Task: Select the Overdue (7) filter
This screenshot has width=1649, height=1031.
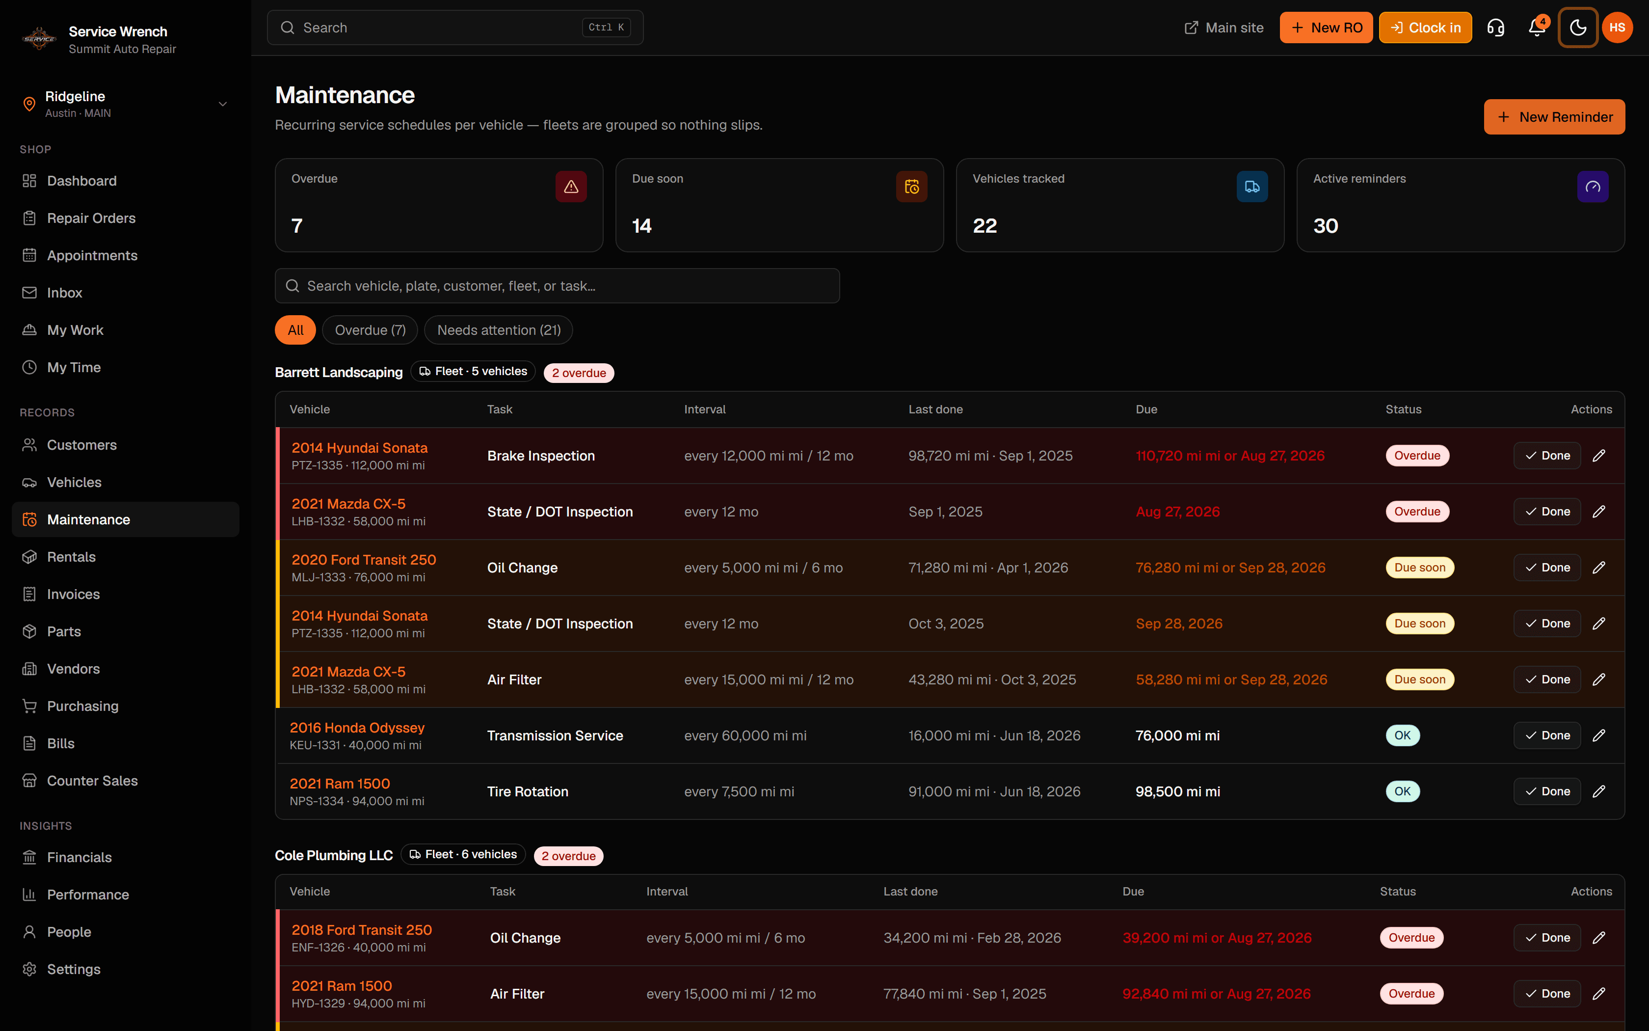Action: (x=370, y=330)
